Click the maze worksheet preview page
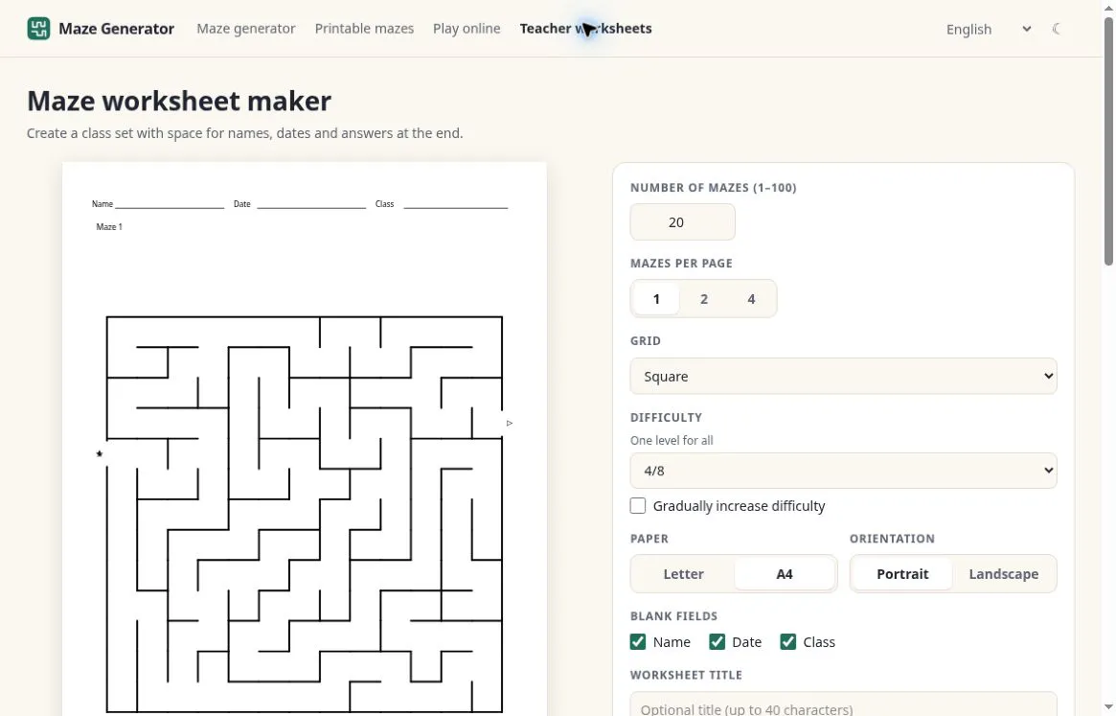1116x716 pixels. [x=305, y=439]
